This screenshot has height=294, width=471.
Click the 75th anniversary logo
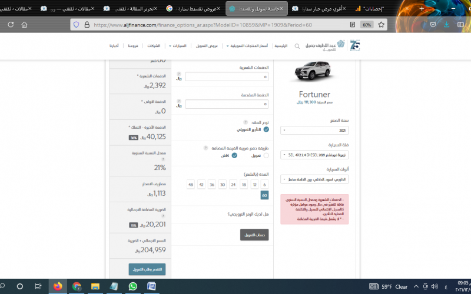(x=355, y=45)
